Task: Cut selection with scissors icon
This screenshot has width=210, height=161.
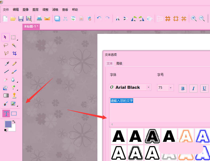Action: [65, 18]
